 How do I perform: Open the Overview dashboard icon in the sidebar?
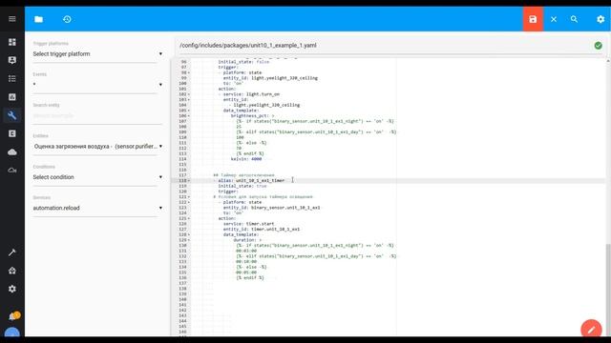tap(12, 42)
